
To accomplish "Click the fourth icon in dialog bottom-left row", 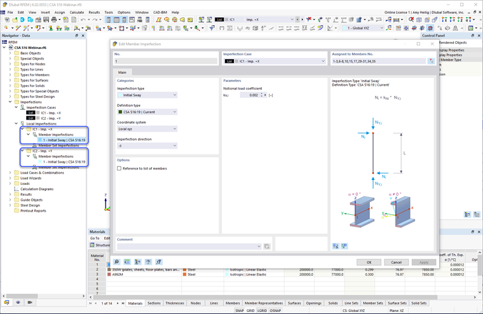I will point(148,262).
